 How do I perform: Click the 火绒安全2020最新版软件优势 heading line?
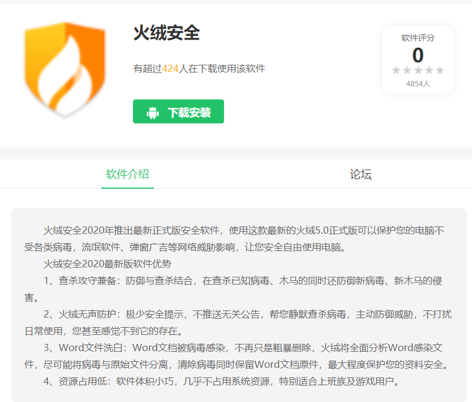[107, 264]
